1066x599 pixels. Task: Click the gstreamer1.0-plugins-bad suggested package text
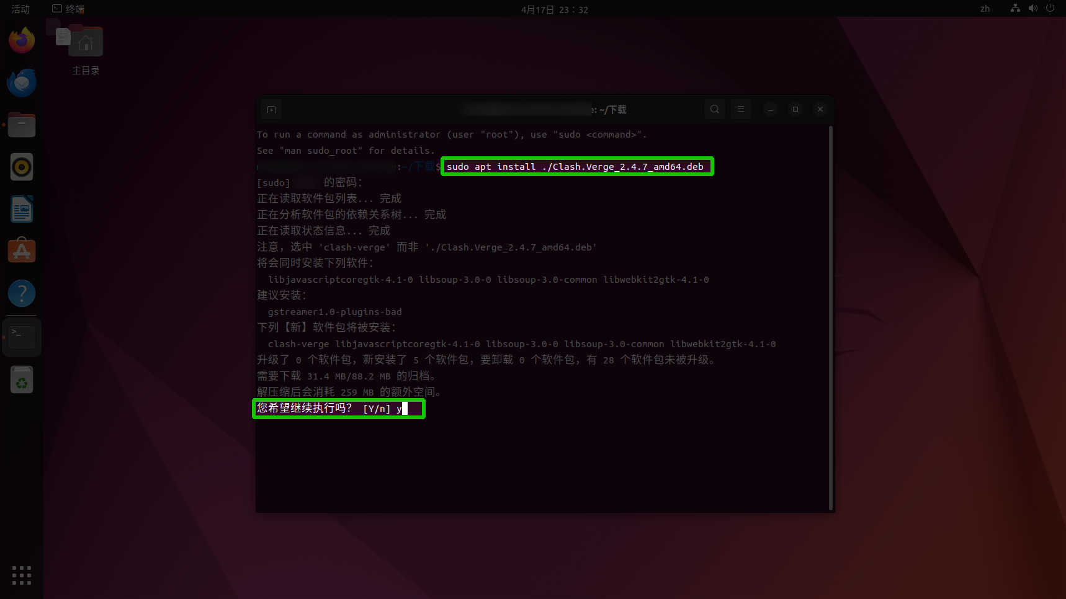tap(335, 312)
